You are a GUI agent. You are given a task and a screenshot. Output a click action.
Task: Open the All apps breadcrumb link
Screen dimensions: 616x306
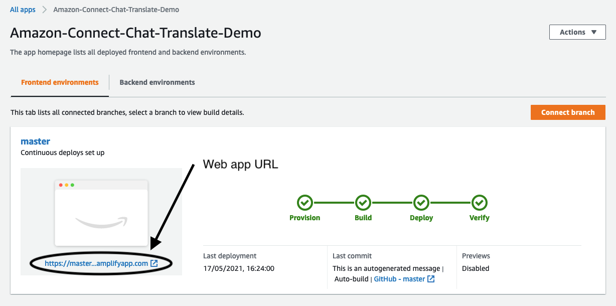click(23, 10)
